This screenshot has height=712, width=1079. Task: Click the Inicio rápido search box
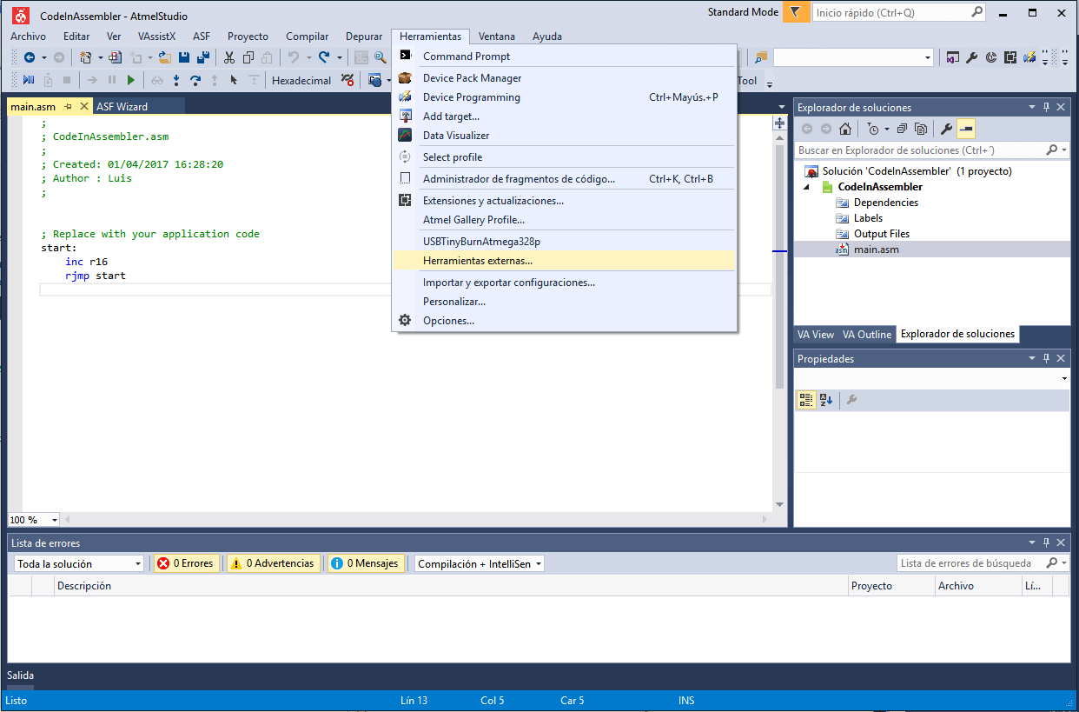click(x=898, y=13)
